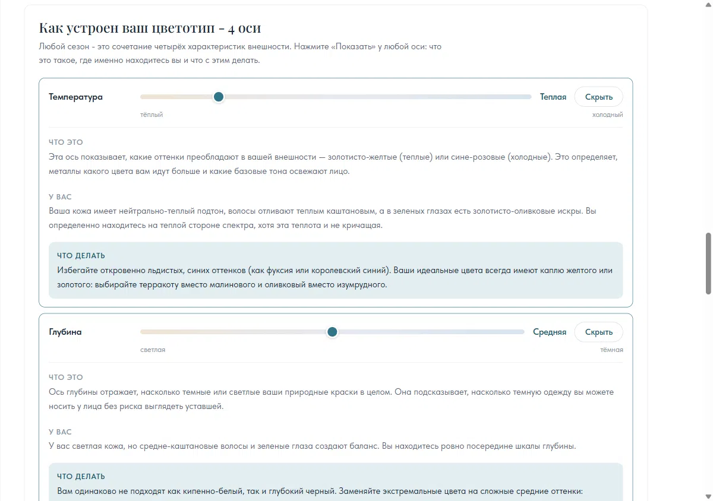
Task: Click У ВАС label under Глубина
Action: click(60, 432)
